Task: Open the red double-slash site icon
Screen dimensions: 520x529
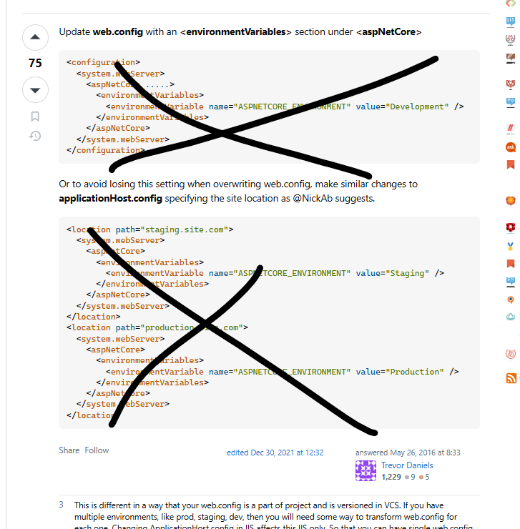Action: point(511,129)
